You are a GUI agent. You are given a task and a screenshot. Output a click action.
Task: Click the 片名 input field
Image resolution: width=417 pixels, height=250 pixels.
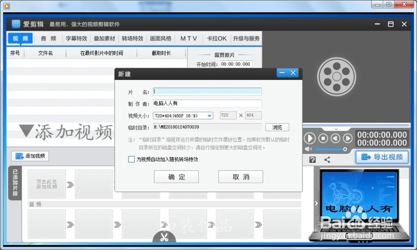[207, 91]
